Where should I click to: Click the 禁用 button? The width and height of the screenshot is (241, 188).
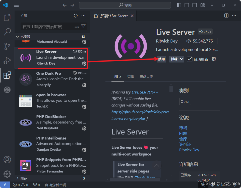pyautogui.click(x=161, y=59)
